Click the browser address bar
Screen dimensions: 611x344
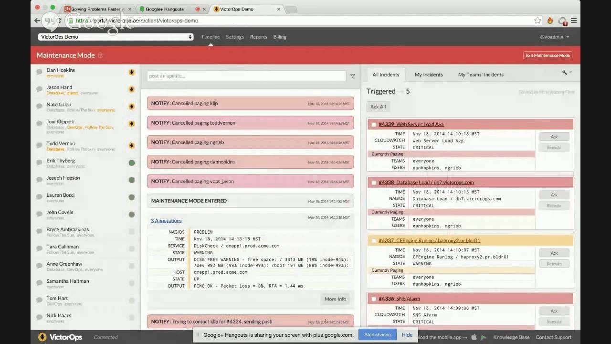(298, 21)
